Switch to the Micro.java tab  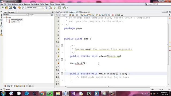pos(84,12)
